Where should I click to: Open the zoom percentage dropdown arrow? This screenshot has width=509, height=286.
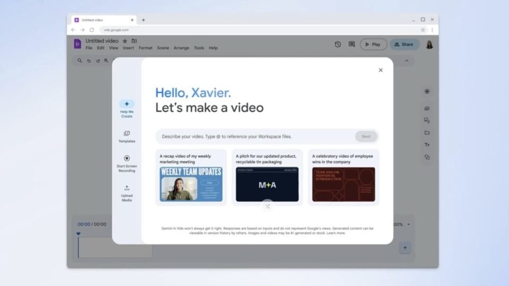pyautogui.click(x=409, y=225)
